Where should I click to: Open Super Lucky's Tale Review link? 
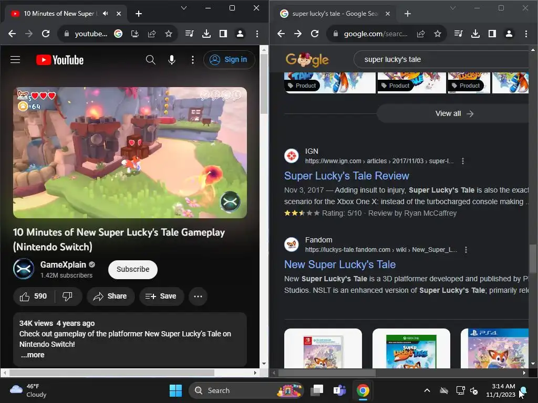(x=347, y=176)
